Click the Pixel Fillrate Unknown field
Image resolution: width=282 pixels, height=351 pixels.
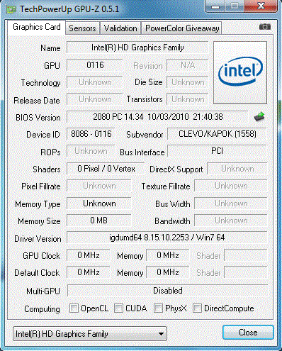tap(99, 186)
